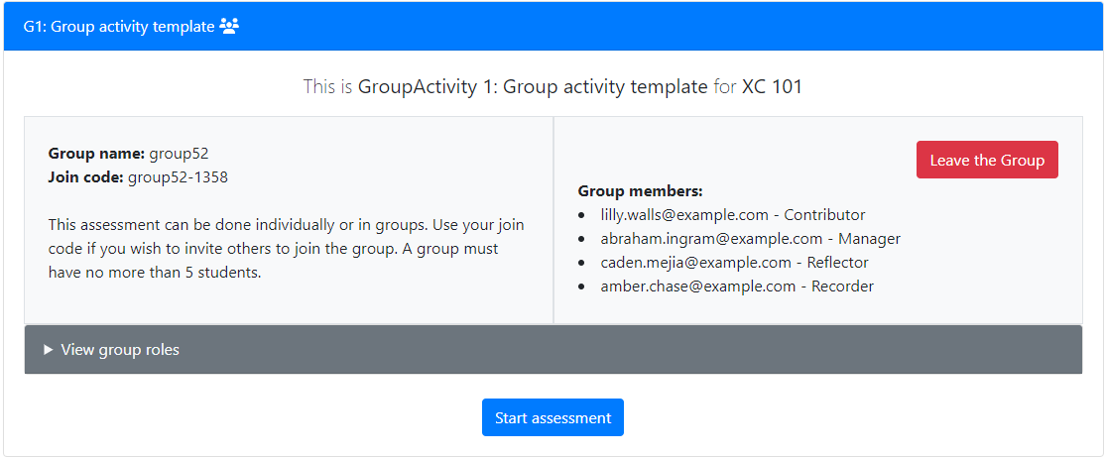Expand the View group roles triangle
The height and width of the screenshot is (458, 1105).
48,350
